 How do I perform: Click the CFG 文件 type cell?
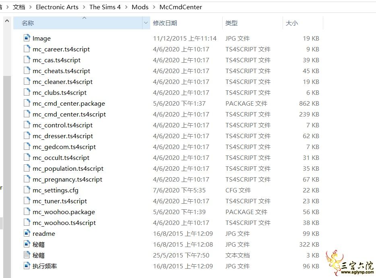pos(238,190)
